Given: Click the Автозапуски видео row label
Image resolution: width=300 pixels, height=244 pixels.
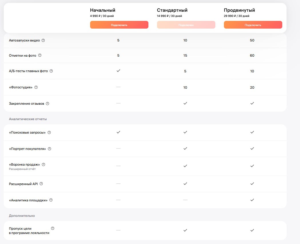Looking at the screenshot, I should pyautogui.click(x=24, y=40).
